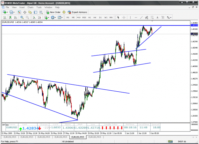Click the 'Ali zindabad' status bar text
The image size is (199, 144).
click(x=68, y=141)
